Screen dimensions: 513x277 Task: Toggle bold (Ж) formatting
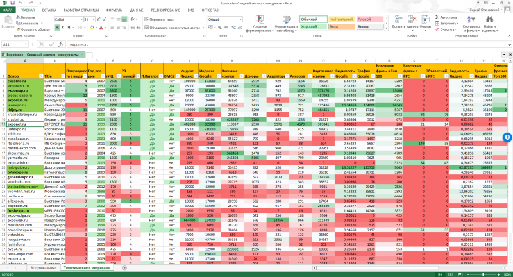(x=57, y=28)
